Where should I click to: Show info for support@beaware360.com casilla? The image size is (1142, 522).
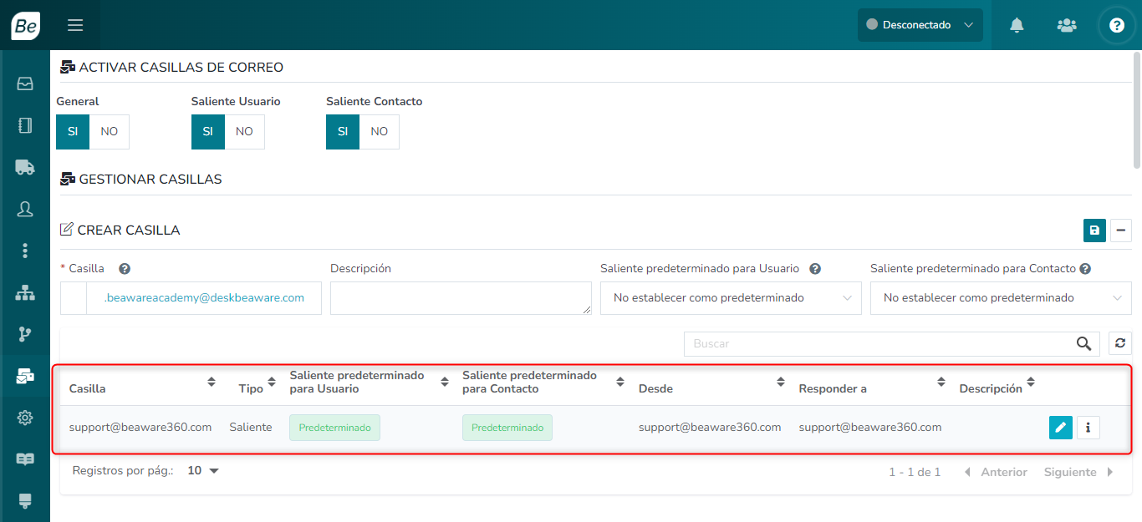(1088, 428)
